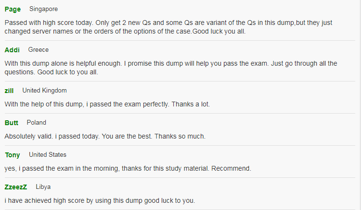Click the second line of Page's review
Image resolution: width=361 pixels, height=210 pixels.
[x=125, y=32]
